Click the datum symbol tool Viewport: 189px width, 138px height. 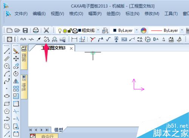click(116, 39)
